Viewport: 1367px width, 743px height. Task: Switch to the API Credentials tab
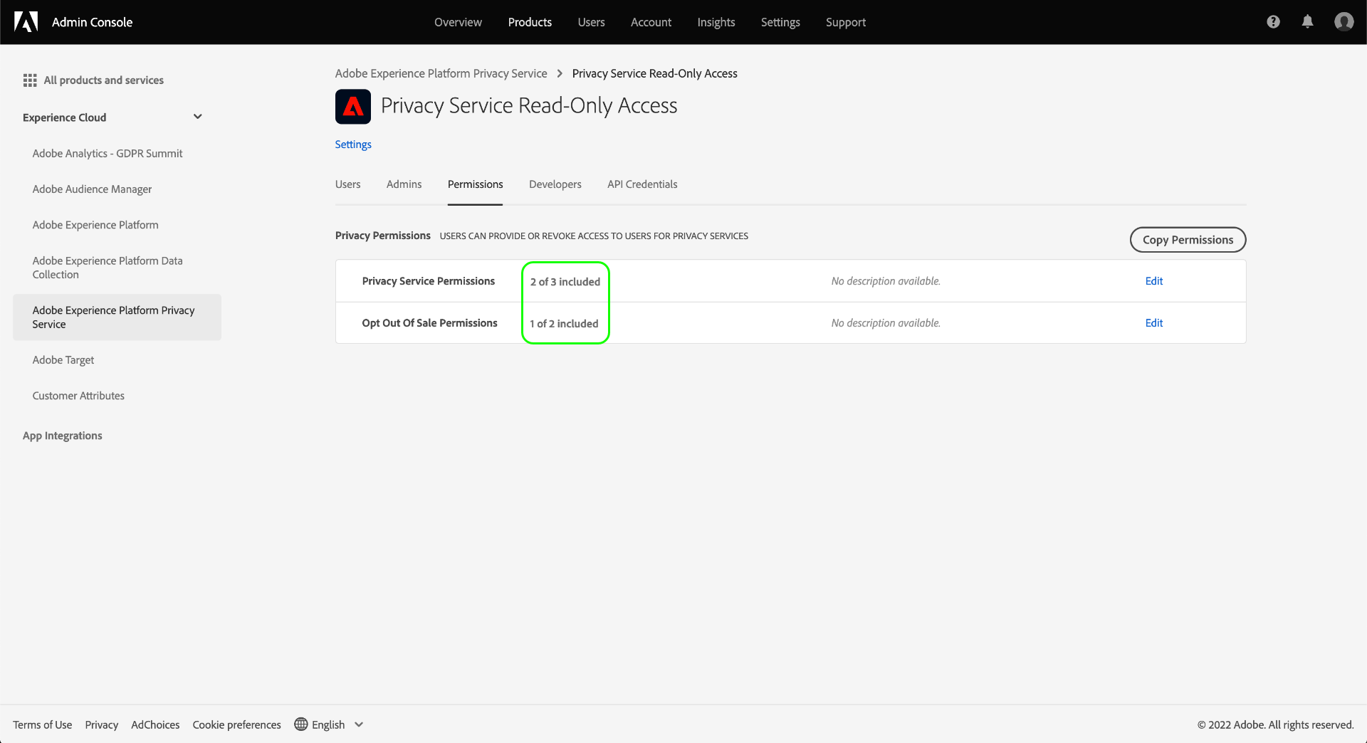pos(642,184)
